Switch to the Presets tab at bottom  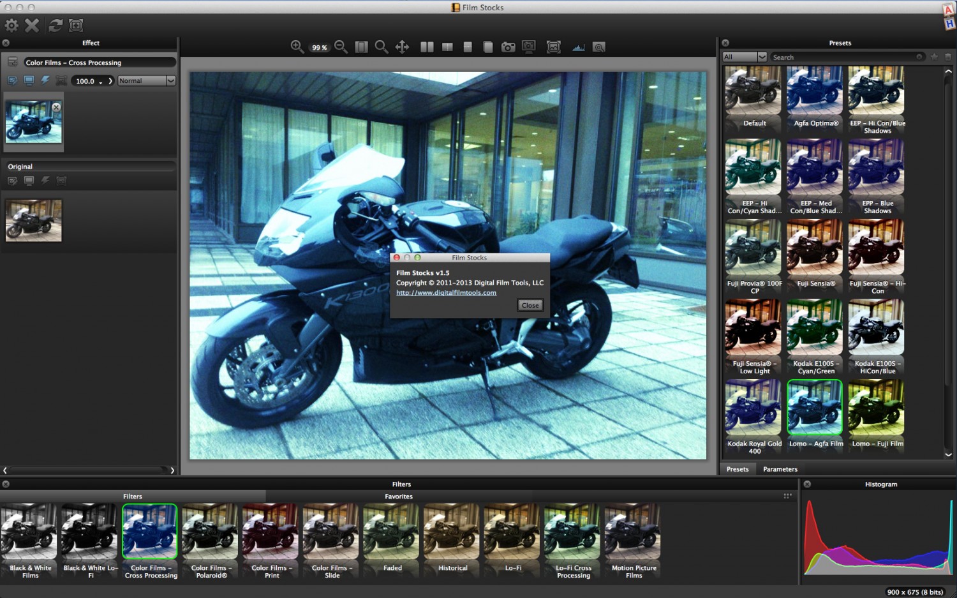click(x=738, y=469)
